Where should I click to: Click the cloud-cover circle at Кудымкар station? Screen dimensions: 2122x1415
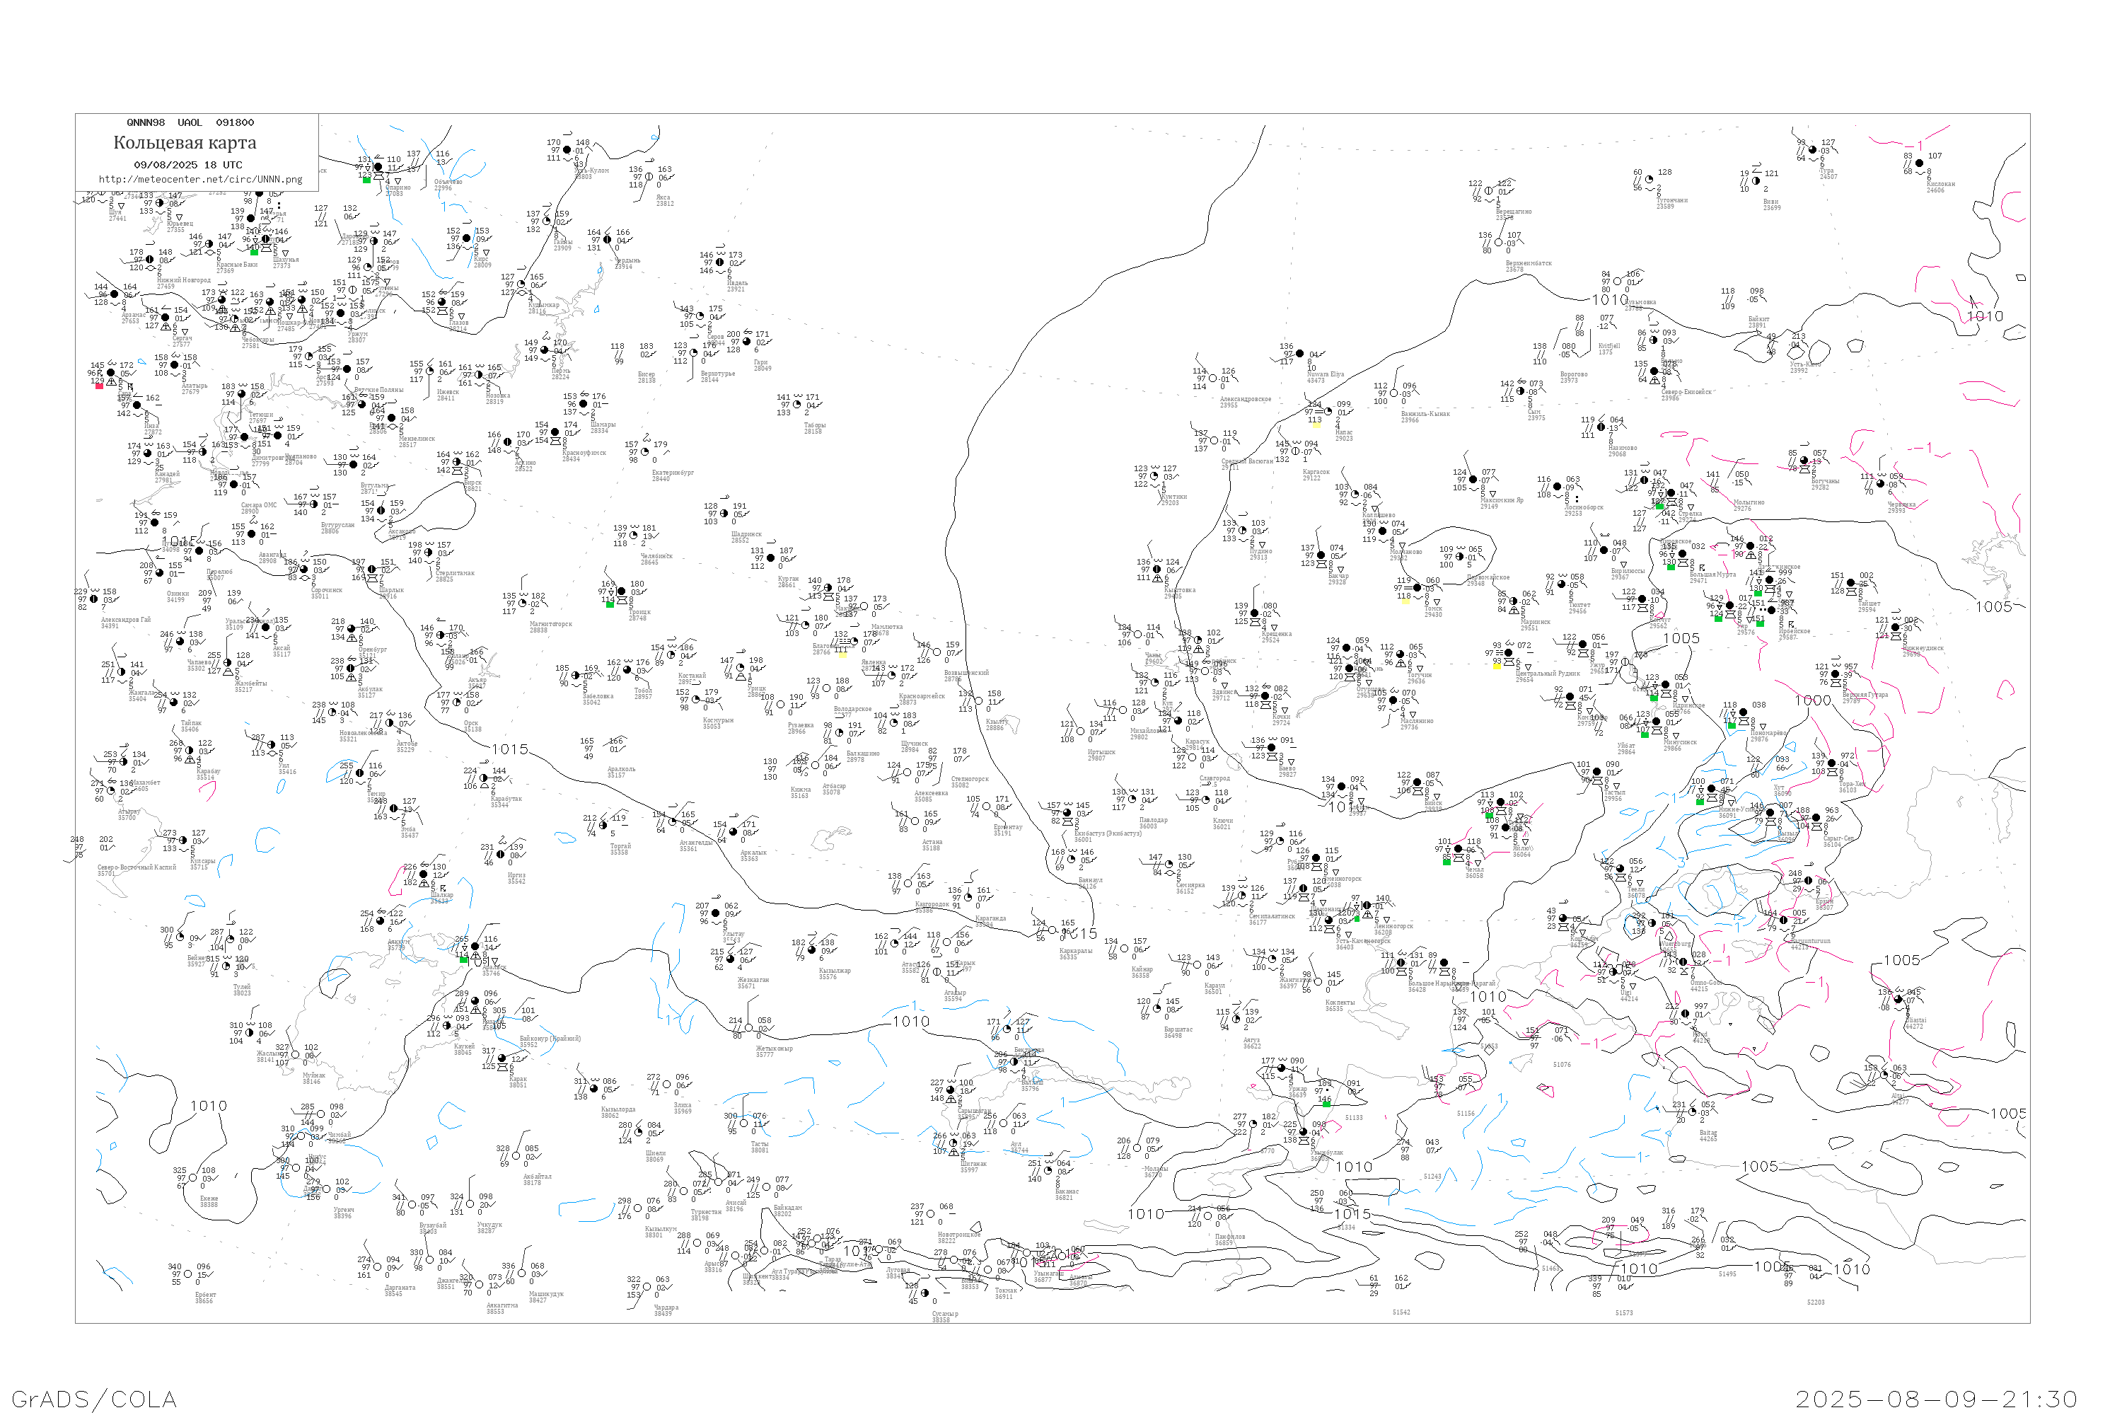(521, 285)
